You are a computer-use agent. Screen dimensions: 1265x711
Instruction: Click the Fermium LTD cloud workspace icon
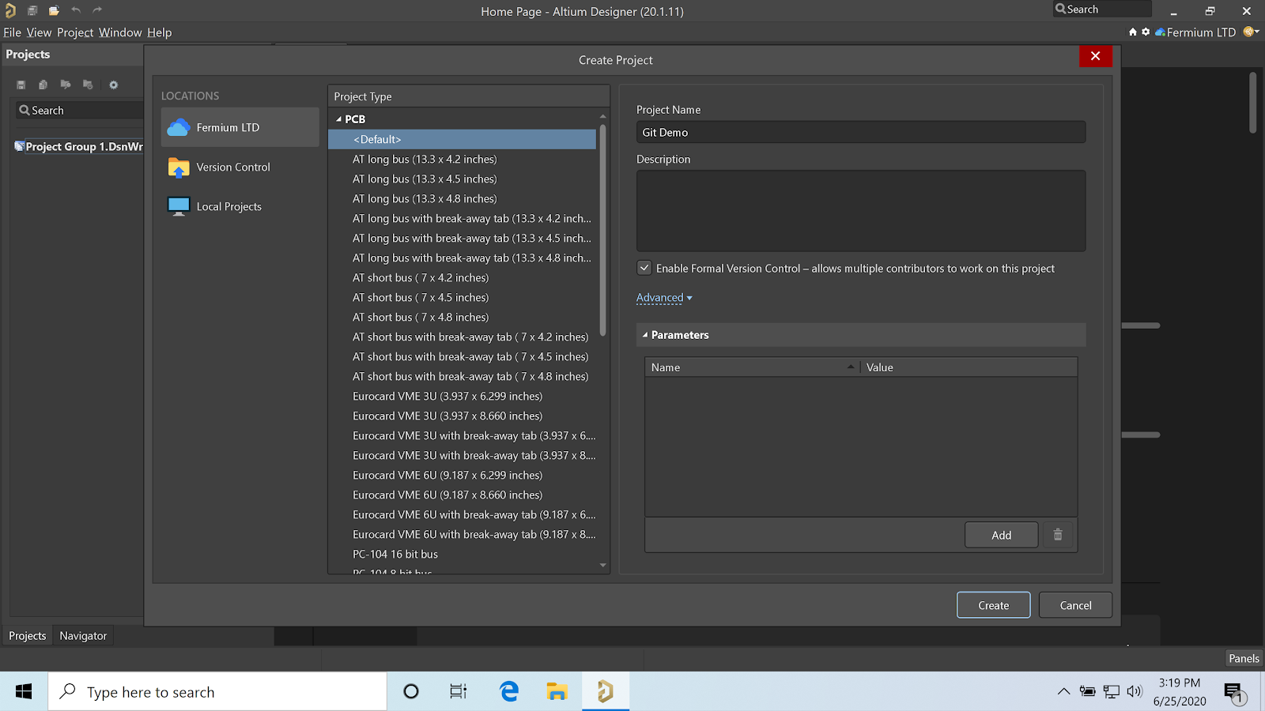coord(1160,32)
